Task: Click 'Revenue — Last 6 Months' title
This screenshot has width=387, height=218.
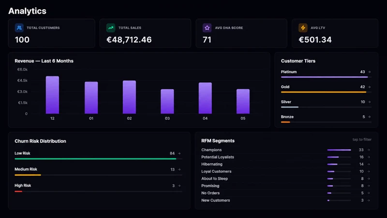Action: (44, 61)
